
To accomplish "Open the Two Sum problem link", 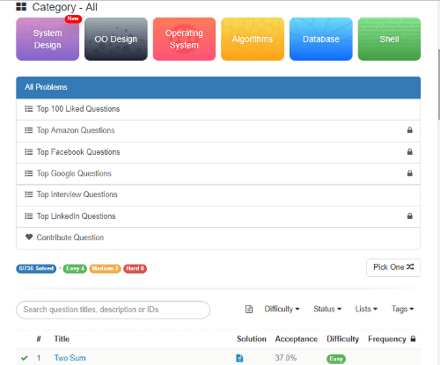I will (x=70, y=358).
